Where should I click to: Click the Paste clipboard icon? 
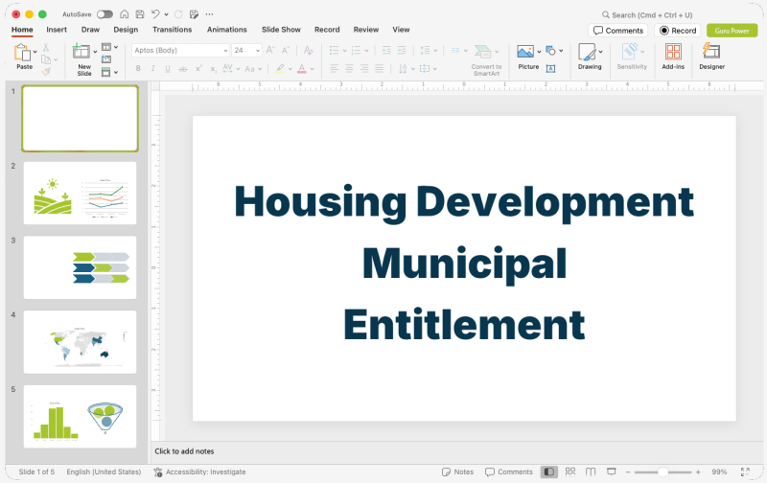(x=22, y=53)
